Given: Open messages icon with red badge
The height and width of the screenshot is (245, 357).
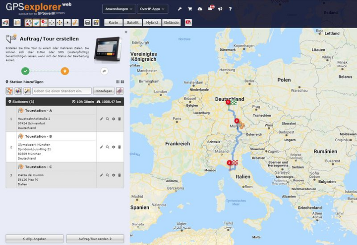Looking at the screenshot, I should [211, 8].
